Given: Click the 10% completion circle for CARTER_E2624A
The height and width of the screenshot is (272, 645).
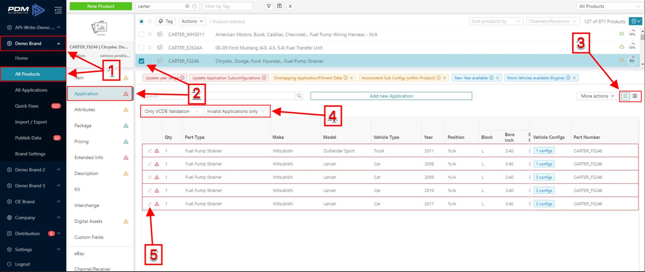Looking at the screenshot, I should pos(632,47).
